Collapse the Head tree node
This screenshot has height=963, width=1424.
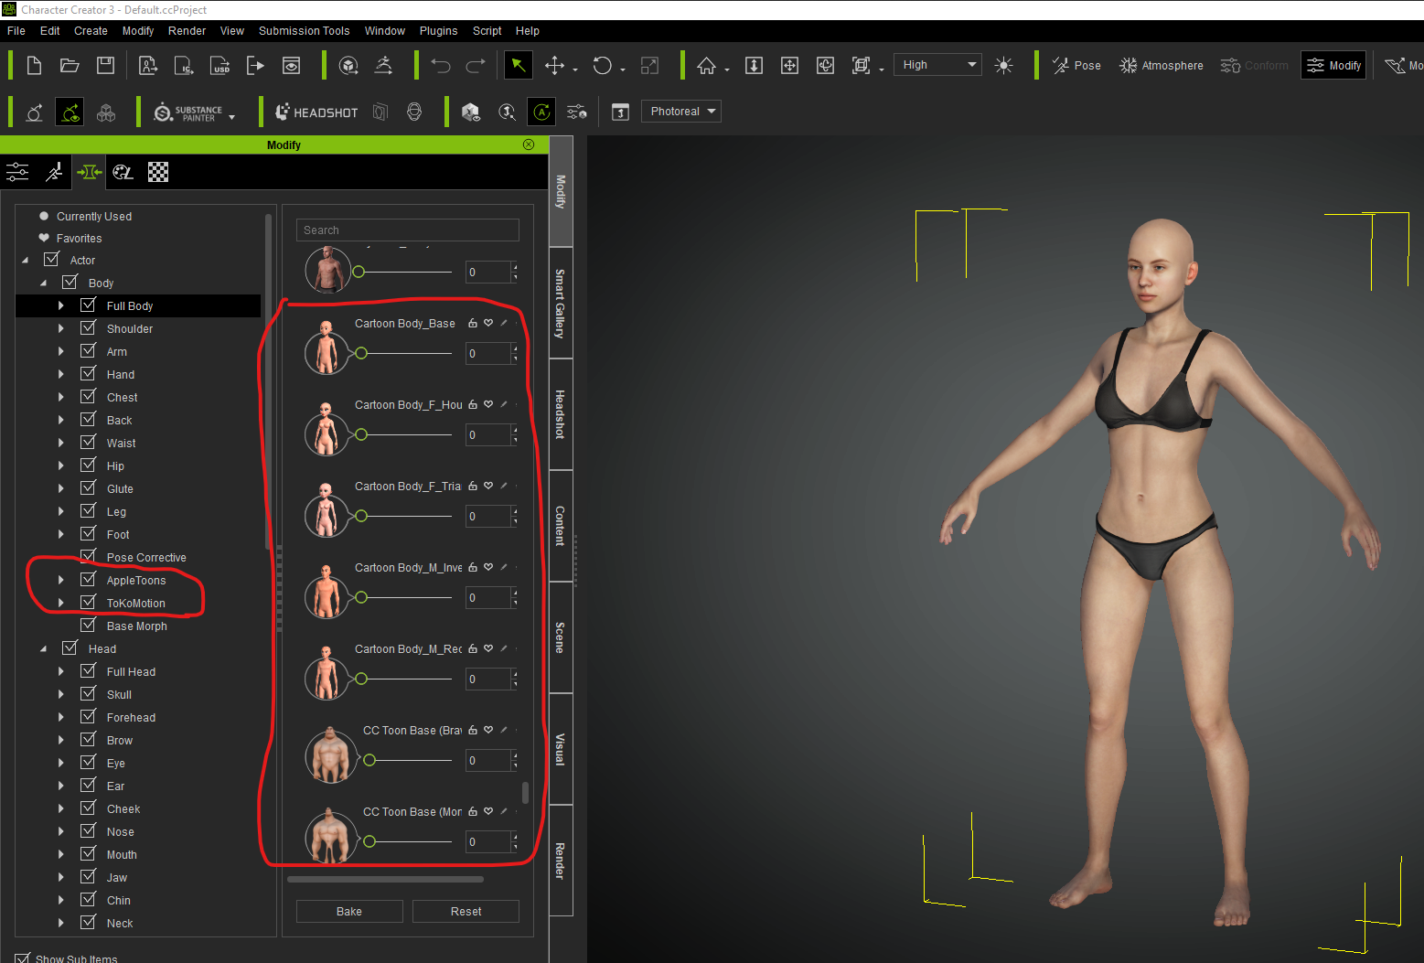point(43,648)
